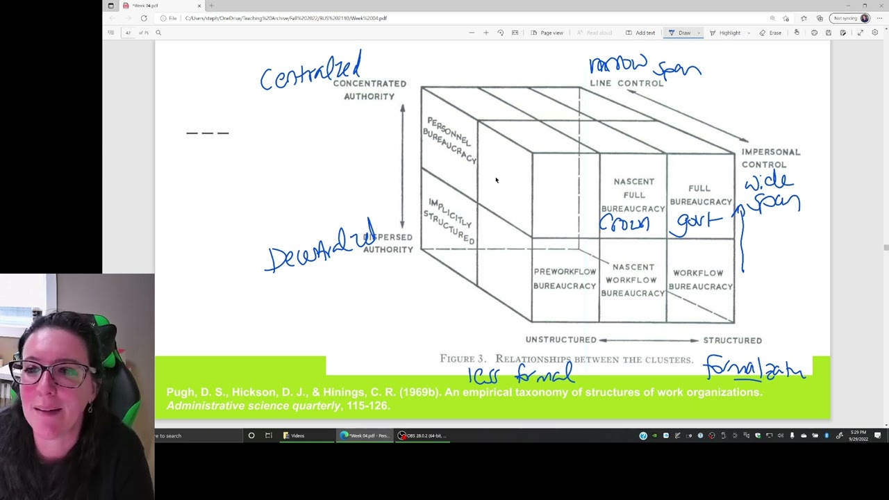Open the notification center icon
The width and height of the screenshot is (889, 500).
878,435
